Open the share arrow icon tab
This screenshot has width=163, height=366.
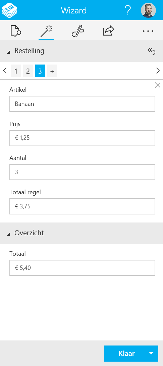click(x=109, y=31)
